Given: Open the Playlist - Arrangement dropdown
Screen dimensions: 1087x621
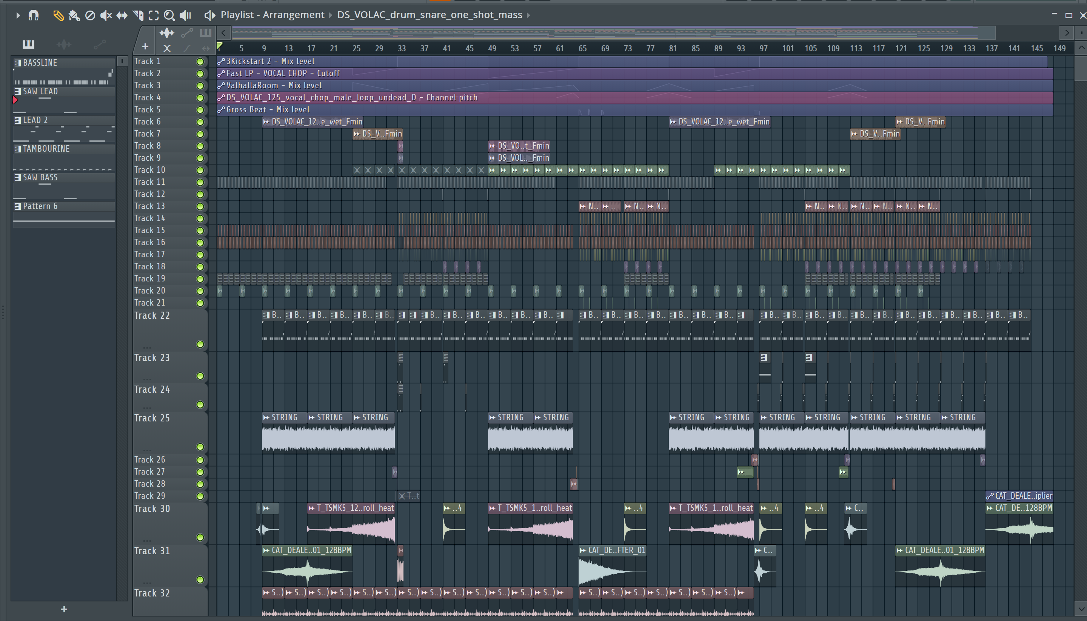Looking at the screenshot, I should click(272, 15).
